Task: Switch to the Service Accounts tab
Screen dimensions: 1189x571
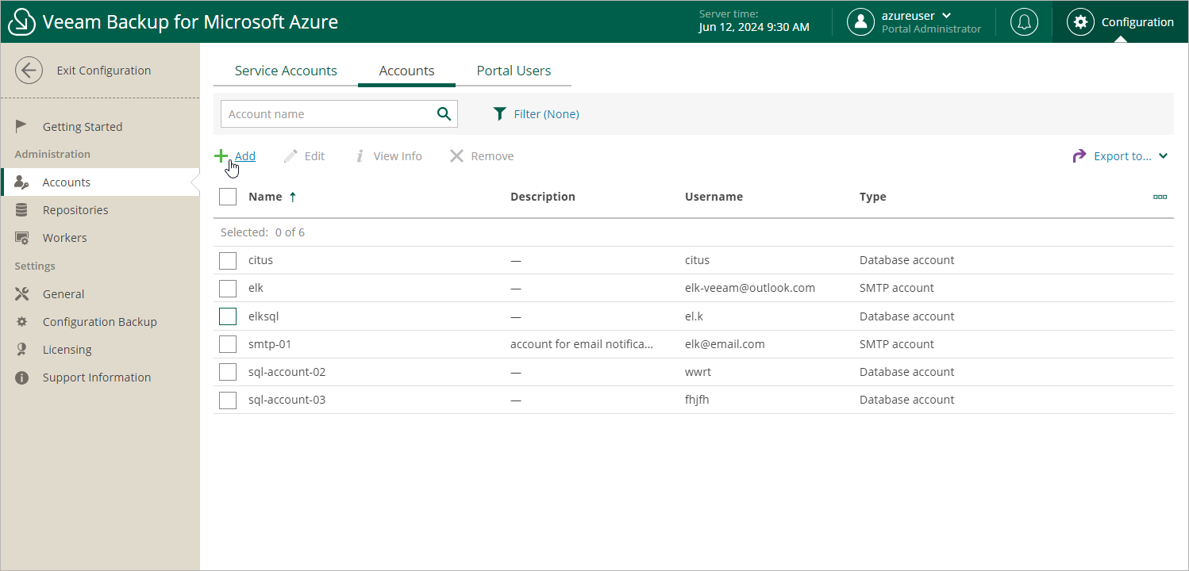Action: [x=286, y=71]
